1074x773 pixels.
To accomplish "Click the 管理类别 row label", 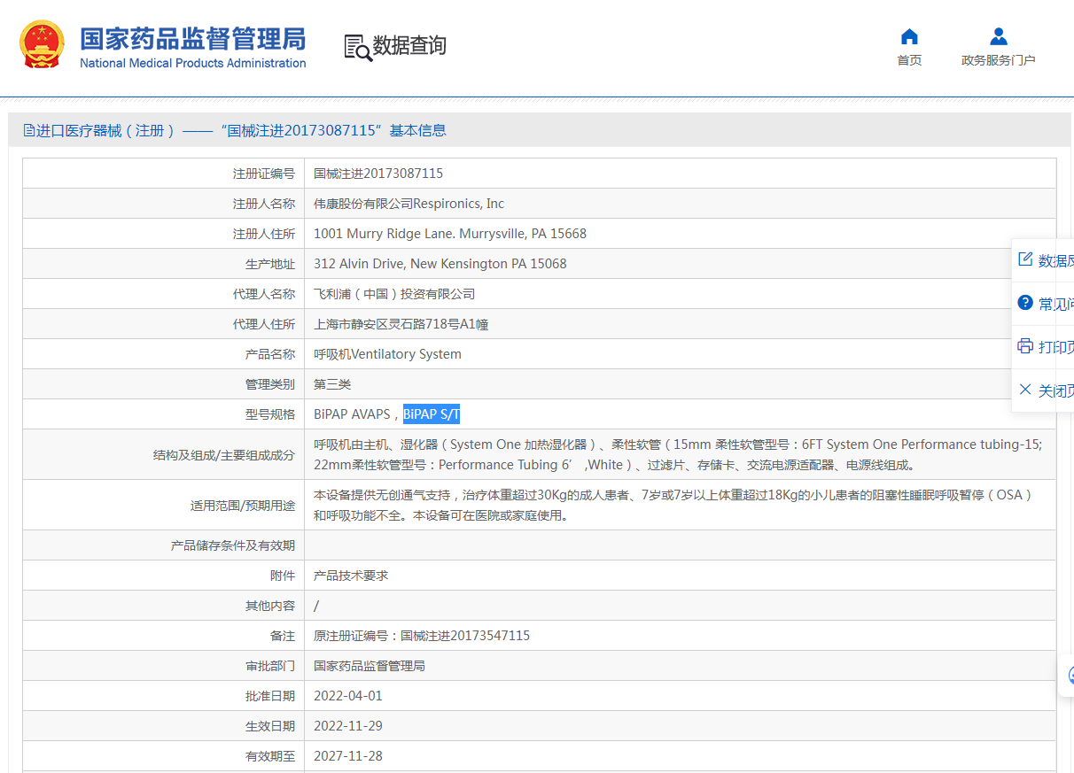I will pyautogui.click(x=270, y=384).
